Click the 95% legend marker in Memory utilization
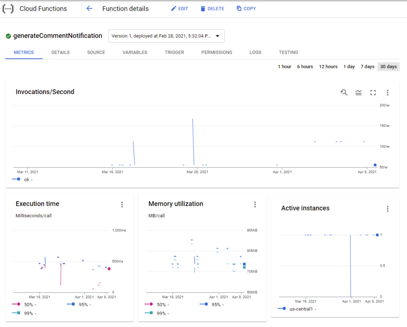Image resolution: width=407 pixels, height=327 pixels. pyautogui.click(x=204, y=304)
